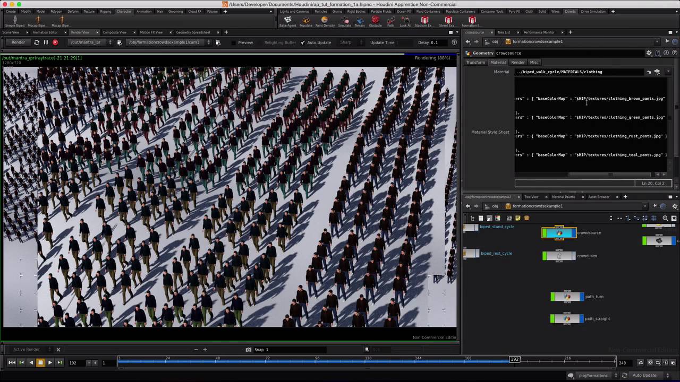
Task: Load the Stadium Example shelf tool
Action: click(424, 21)
